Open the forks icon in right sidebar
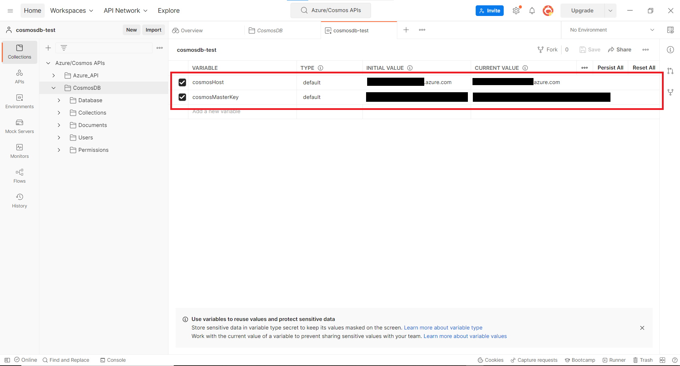680x366 pixels. coord(670,92)
